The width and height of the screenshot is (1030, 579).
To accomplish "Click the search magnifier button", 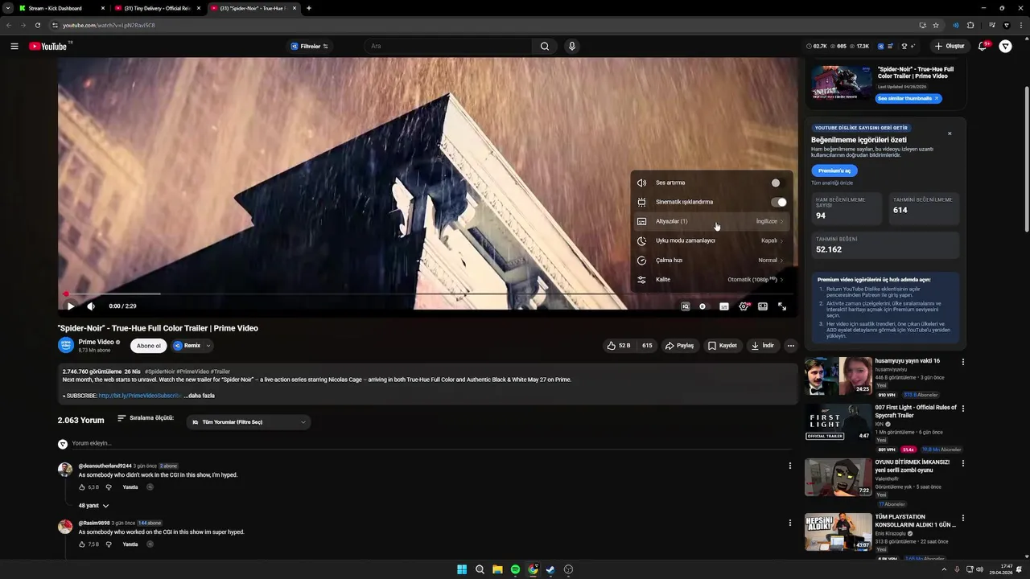I will click(545, 46).
